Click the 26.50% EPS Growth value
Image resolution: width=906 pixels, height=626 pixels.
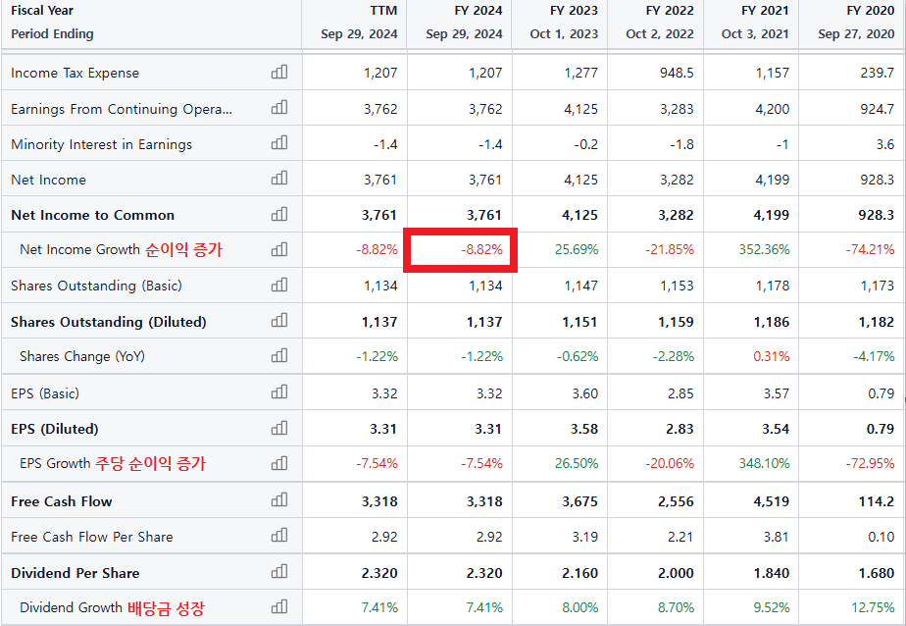point(577,463)
